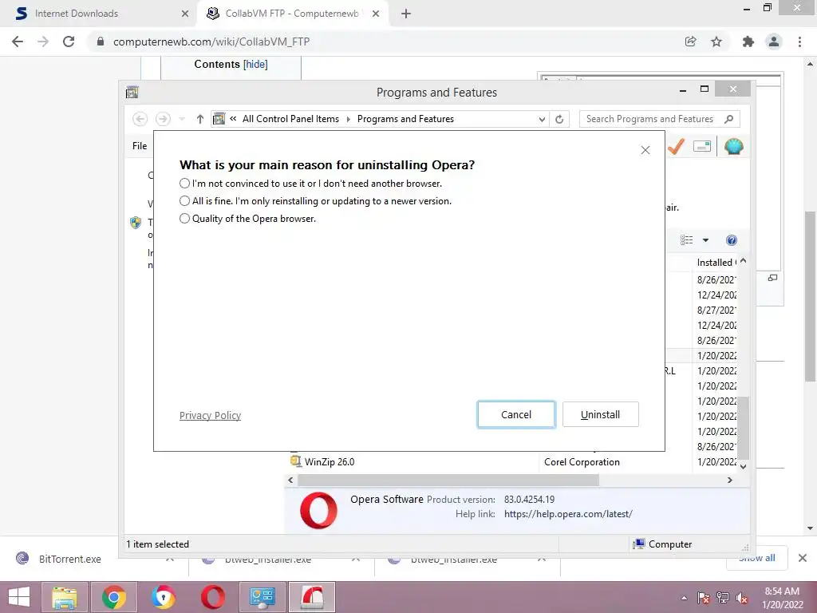Open the help.opera.com/latest link
Viewport: 817px width, 613px height.
[x=568, y=514]
